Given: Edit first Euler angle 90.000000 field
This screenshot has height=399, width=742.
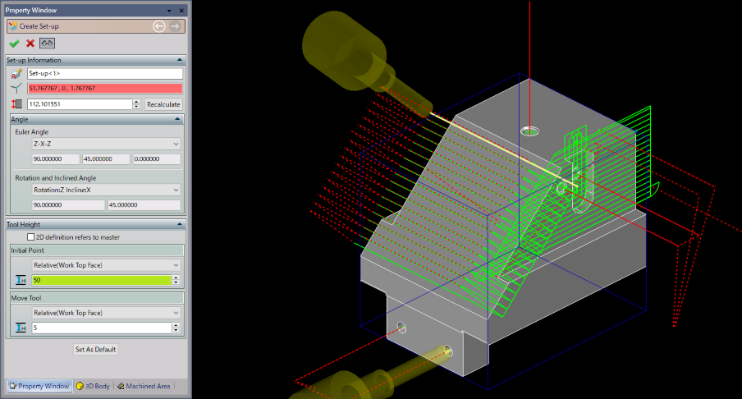Looking at the screenshot, I should 56,159.
